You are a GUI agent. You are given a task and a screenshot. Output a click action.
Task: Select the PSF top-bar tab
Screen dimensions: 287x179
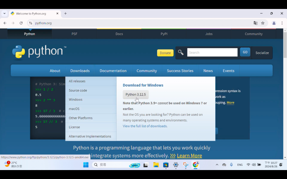click(74, 34)
